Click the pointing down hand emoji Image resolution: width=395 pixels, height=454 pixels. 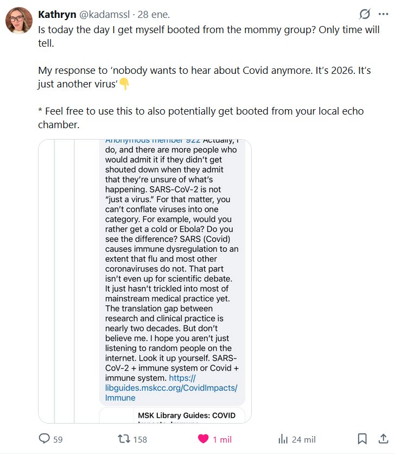(124, 84)
